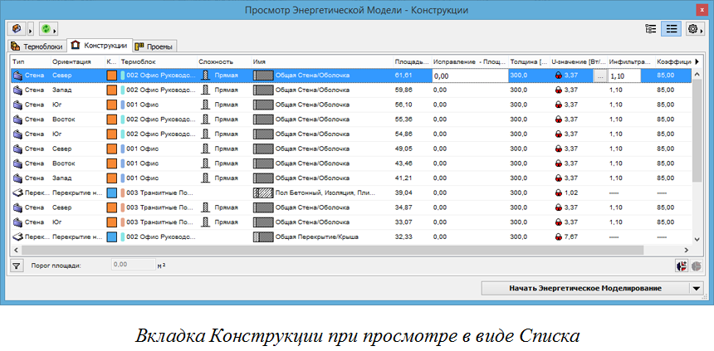Toggle the area threshold filter funnel icon

(16, 265)
